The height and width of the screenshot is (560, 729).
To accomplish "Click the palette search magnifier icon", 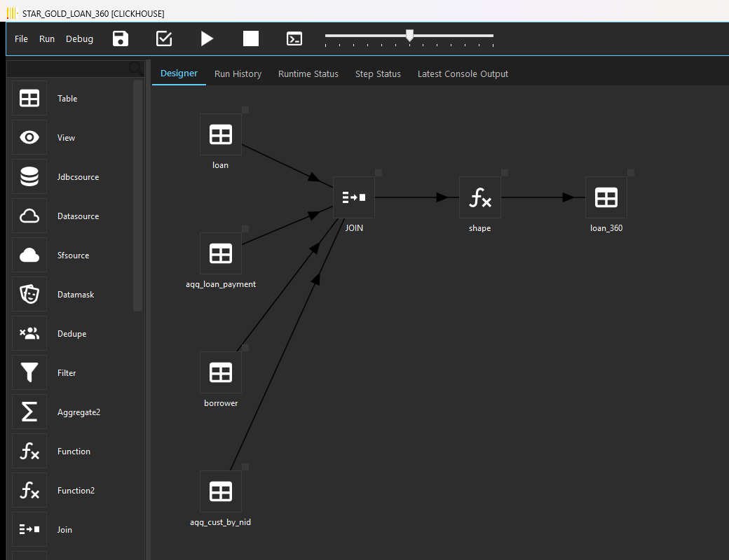I will point(136,69).
